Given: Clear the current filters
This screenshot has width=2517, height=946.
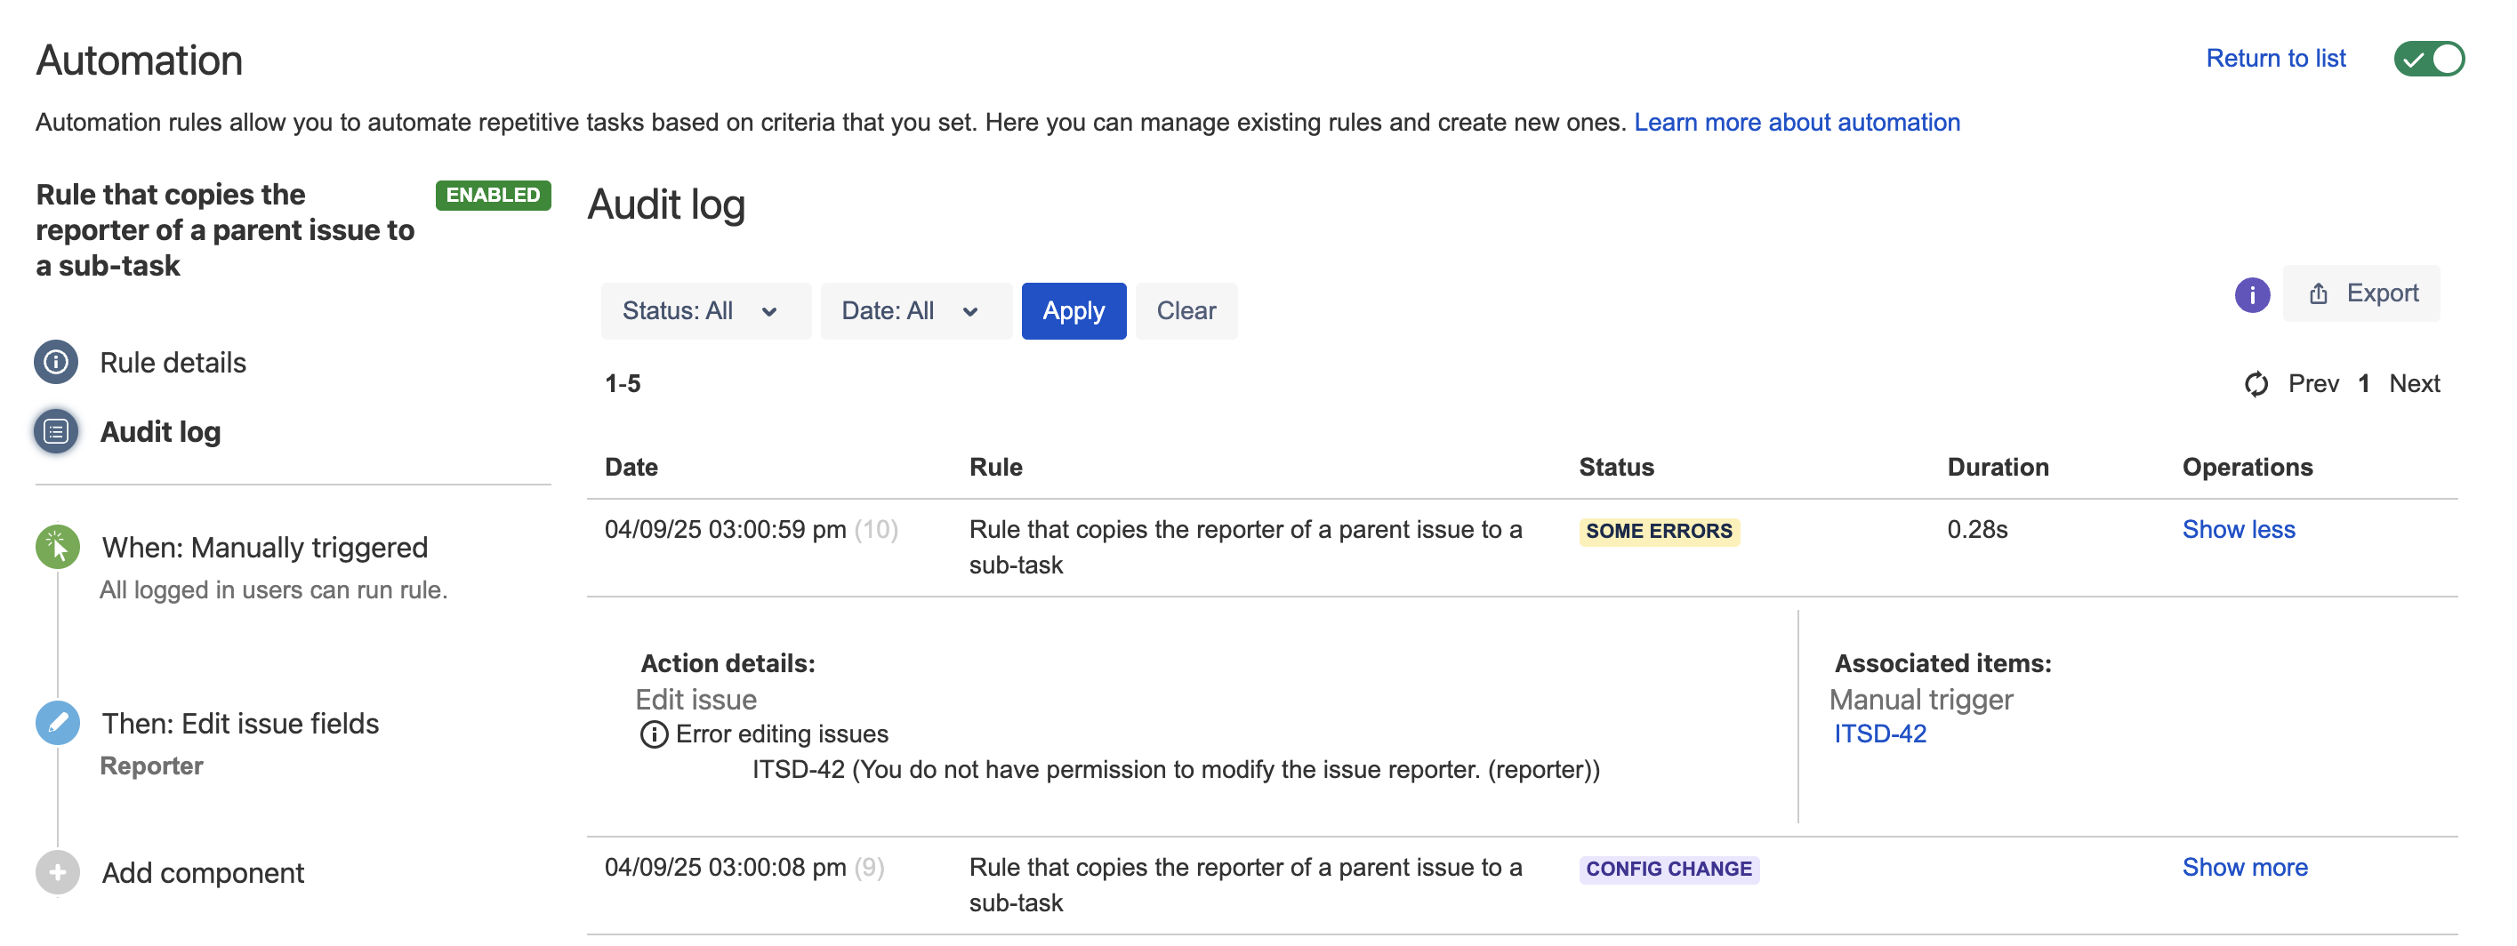Looking at the screenshot, I should click(1186, 310).
